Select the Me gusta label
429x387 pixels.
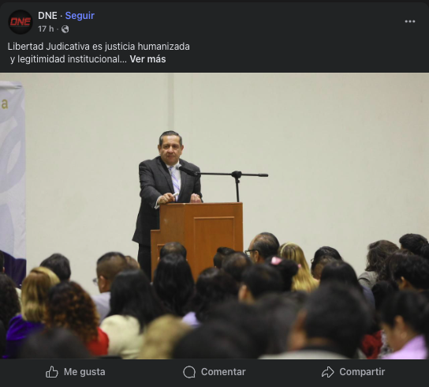pyautogui.click(x=84, y=372)
